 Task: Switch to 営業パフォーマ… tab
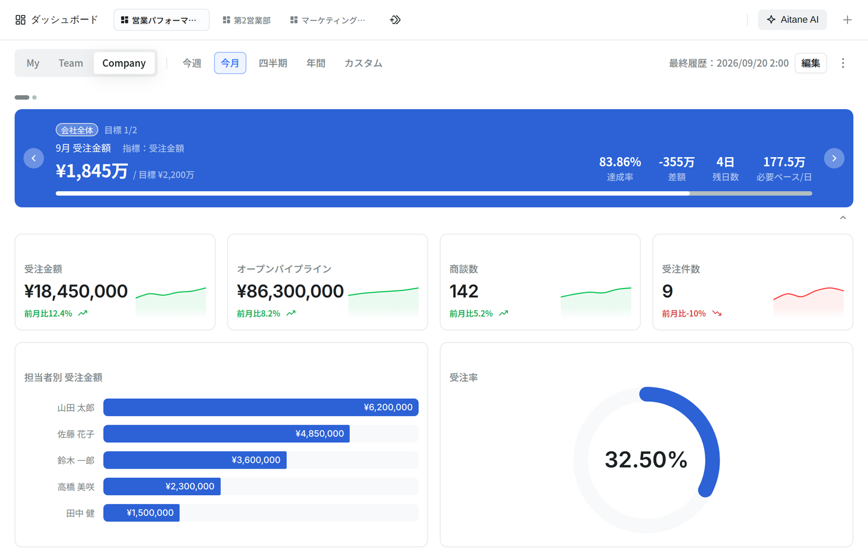click(162, 20)
